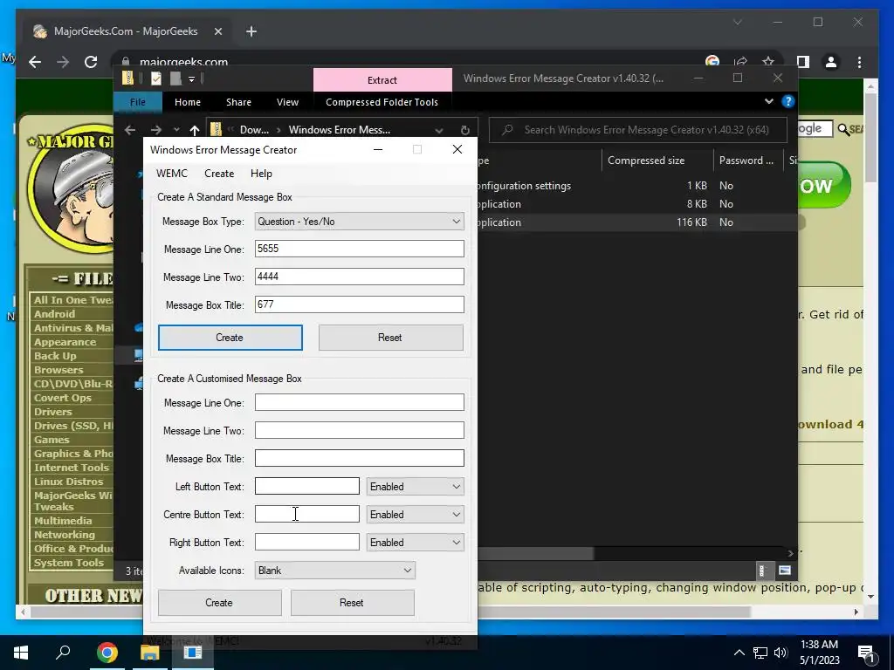894x670 pixels.
Task: Click the Properties icon in Explorer quick access toolbar
Action: pos(155,79)
